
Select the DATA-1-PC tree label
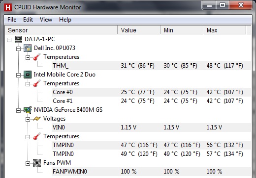click(x=40, y=39)
